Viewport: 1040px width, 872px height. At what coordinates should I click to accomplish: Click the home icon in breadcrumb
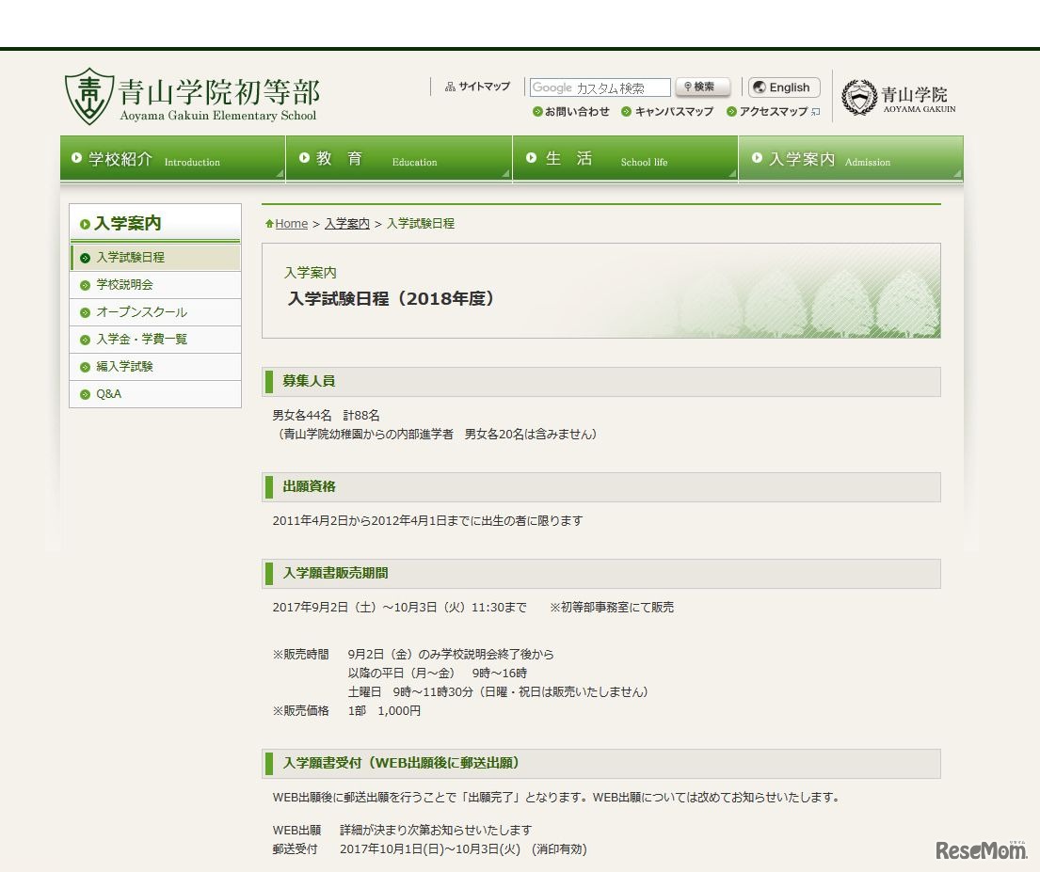[270, 224]
